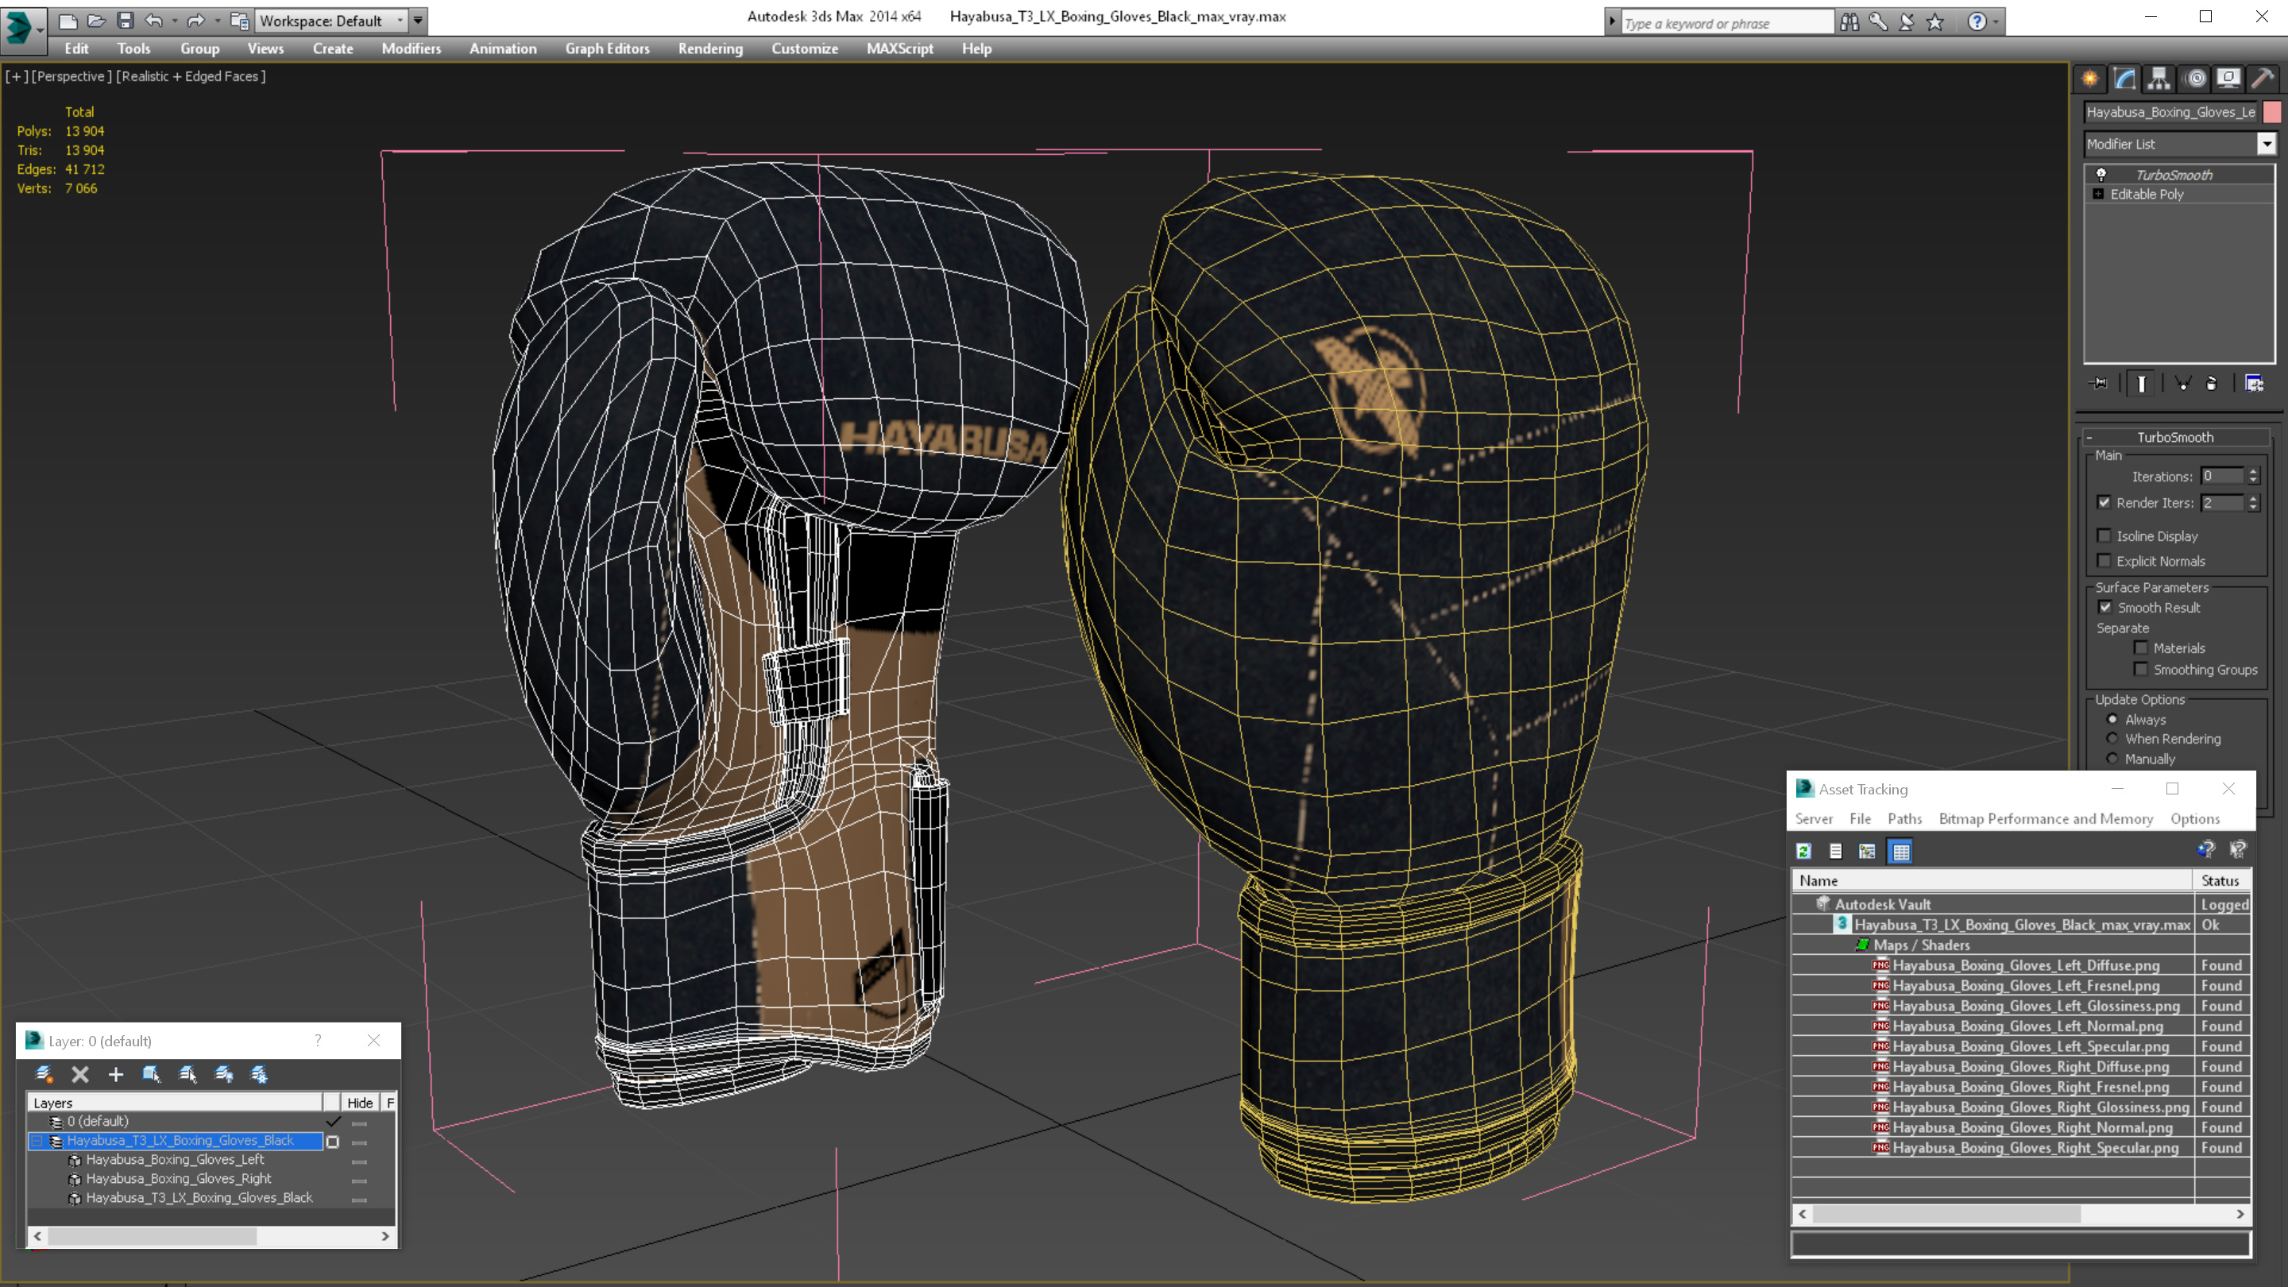Toggle the TurboSmooth lightbulb visibility
2288x1287 pixels.
2101,174
